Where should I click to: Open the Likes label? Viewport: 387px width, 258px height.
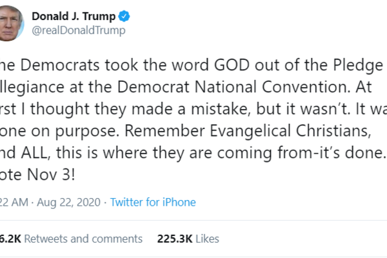pyautogui.click(x=210, y=239)
